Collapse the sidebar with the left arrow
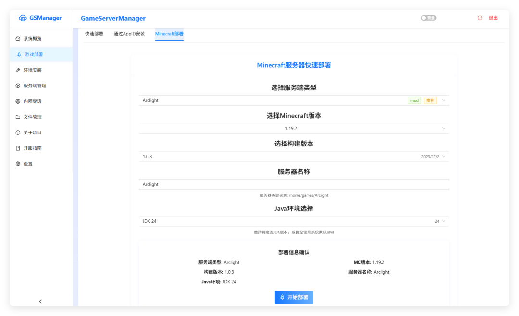519x316 pixels. coord(40,301)
